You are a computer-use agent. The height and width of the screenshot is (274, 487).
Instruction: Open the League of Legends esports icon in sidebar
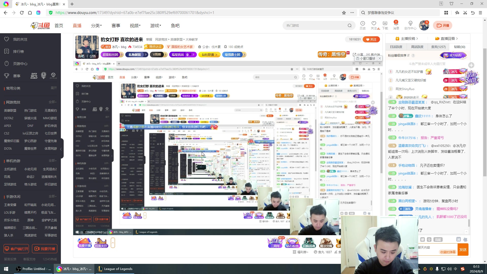34,76
